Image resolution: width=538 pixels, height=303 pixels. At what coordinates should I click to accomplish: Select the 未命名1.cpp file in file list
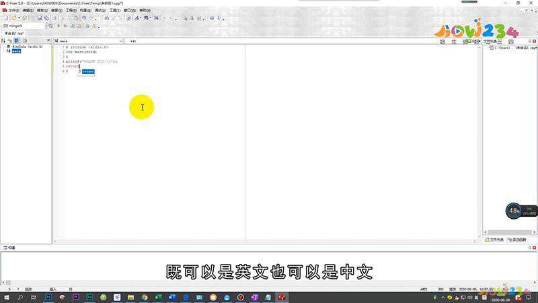515,48
